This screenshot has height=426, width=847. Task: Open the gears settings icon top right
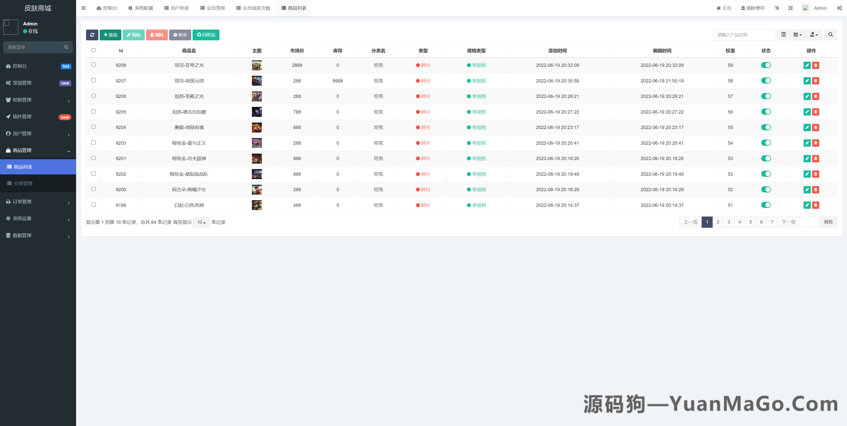(839, 8)
